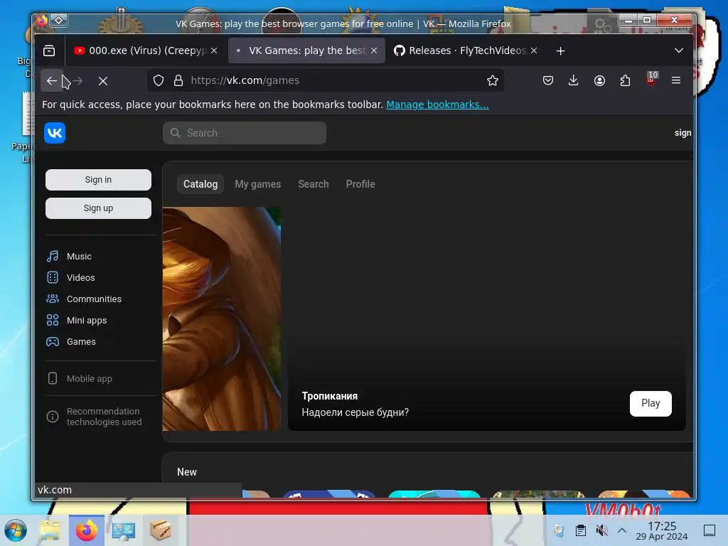Open a new tab with the plus button
Image resolution: width=728 pixels, height=546 pixels.
(x=560, y=51)
